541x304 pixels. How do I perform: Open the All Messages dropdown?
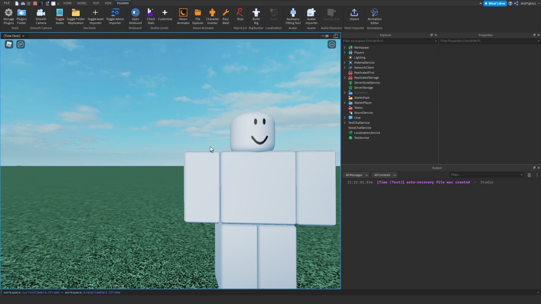[356, 175]
